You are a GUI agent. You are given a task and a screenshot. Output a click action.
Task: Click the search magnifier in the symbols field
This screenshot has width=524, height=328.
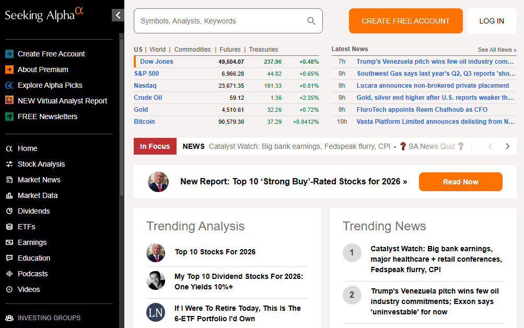[311, 21]
